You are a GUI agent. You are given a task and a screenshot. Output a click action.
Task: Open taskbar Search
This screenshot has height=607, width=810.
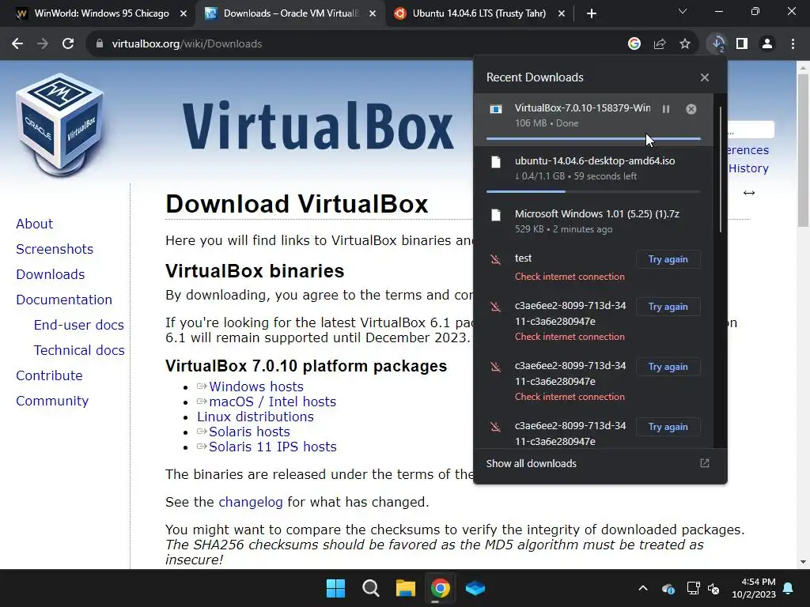370,588
